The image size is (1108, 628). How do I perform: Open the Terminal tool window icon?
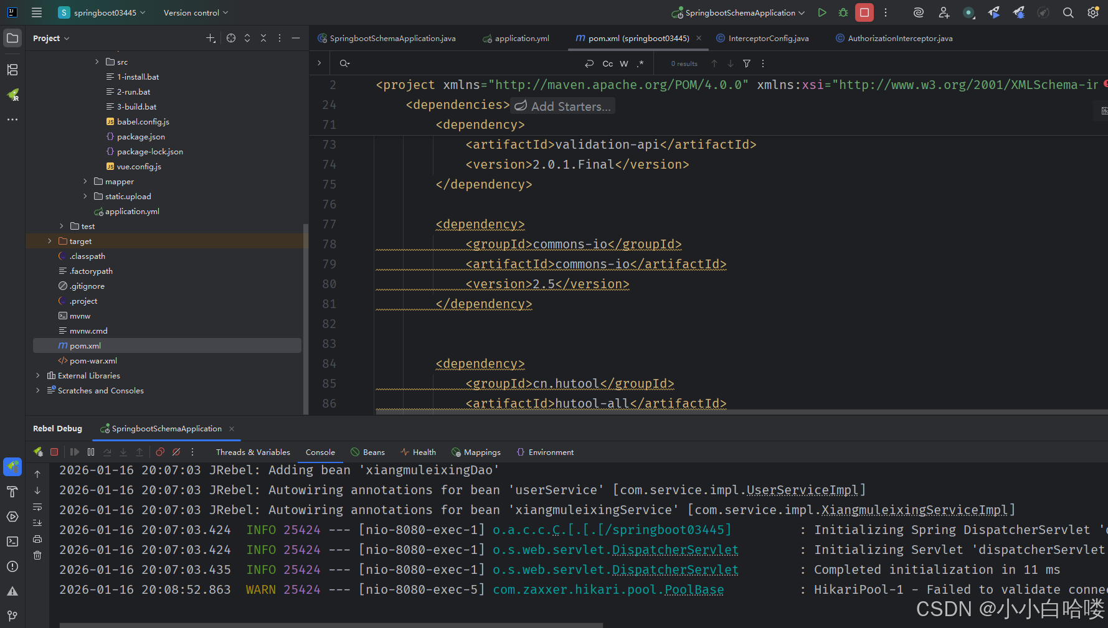[x=12, y=541]
